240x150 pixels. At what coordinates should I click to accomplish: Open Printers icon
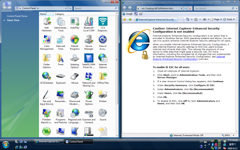click(103, 97)
